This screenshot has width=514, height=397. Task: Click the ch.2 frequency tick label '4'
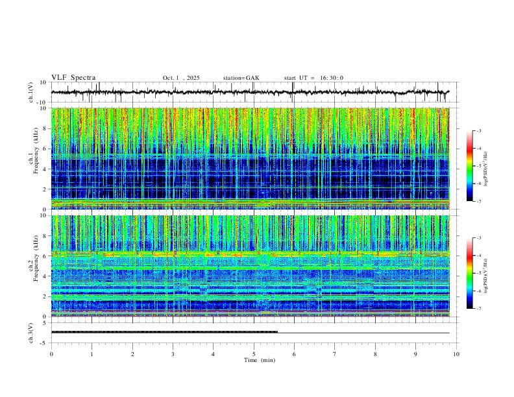click(x=45, y=276)
